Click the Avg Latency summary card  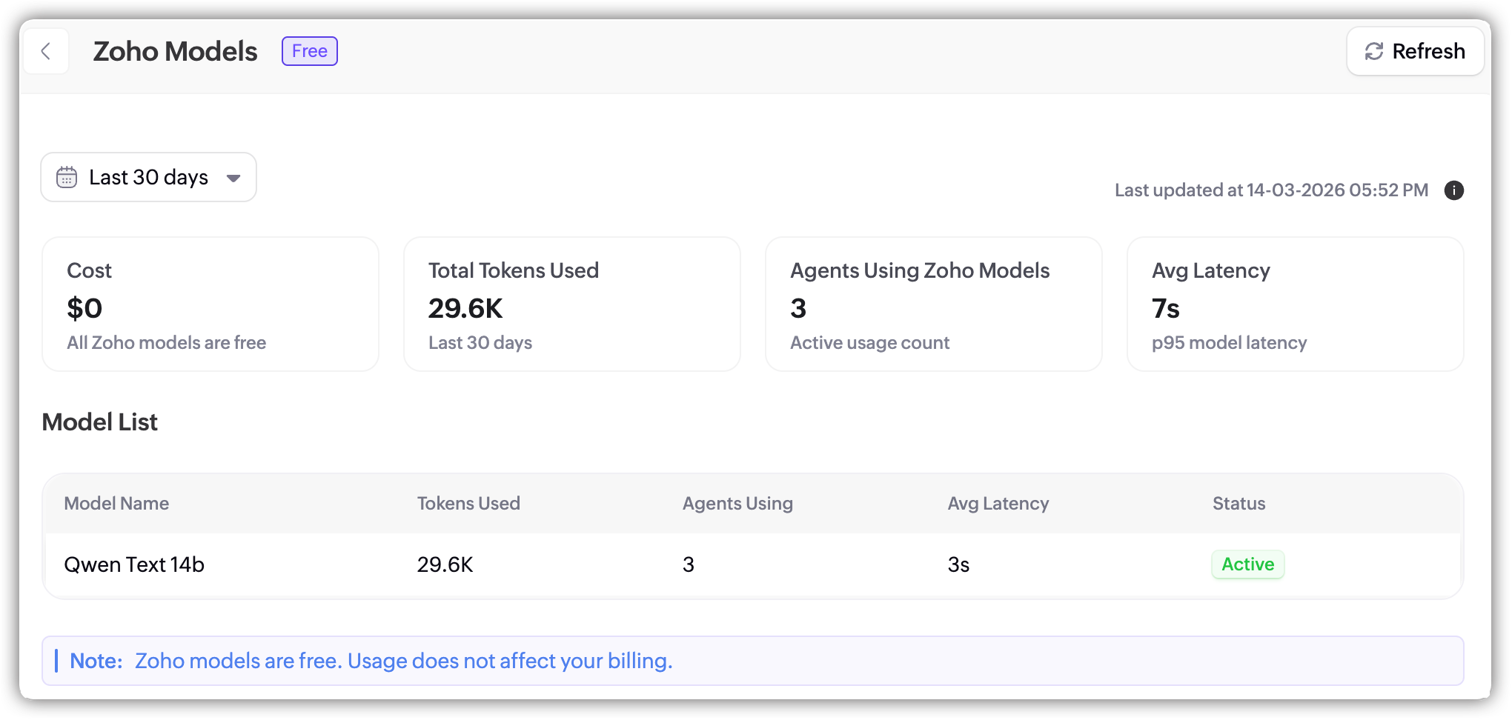[x=1295, y=304]
